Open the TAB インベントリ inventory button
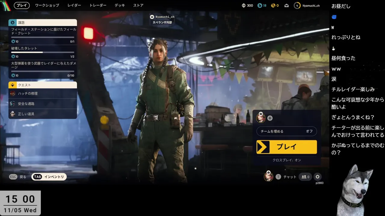 (x=49, y=177)
